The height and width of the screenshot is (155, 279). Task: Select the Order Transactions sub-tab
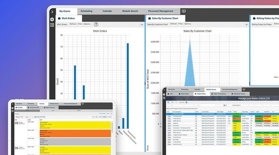point(218,94)
